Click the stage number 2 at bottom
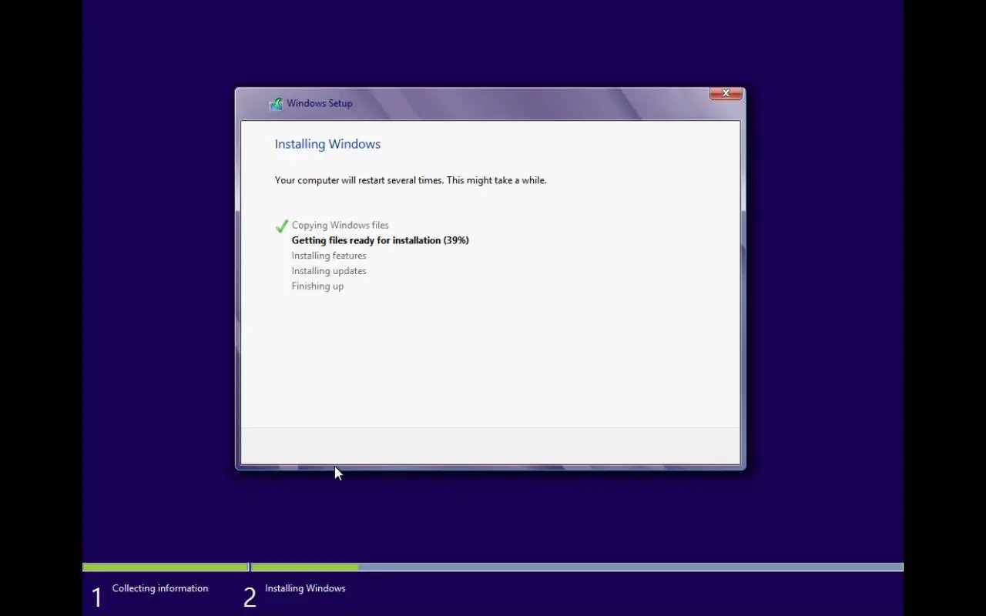 tap(250, 598)
